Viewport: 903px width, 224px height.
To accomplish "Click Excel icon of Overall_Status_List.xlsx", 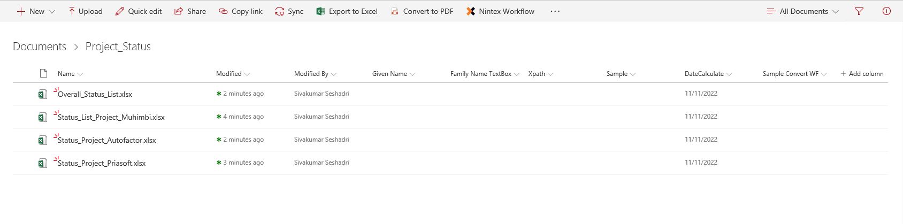I will pos(42,95).
